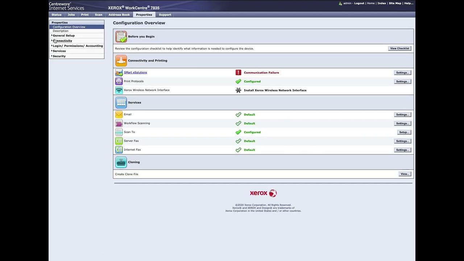Open Settings for Server Fax
This screenshot has width=464, height=261.
[402, 141]
